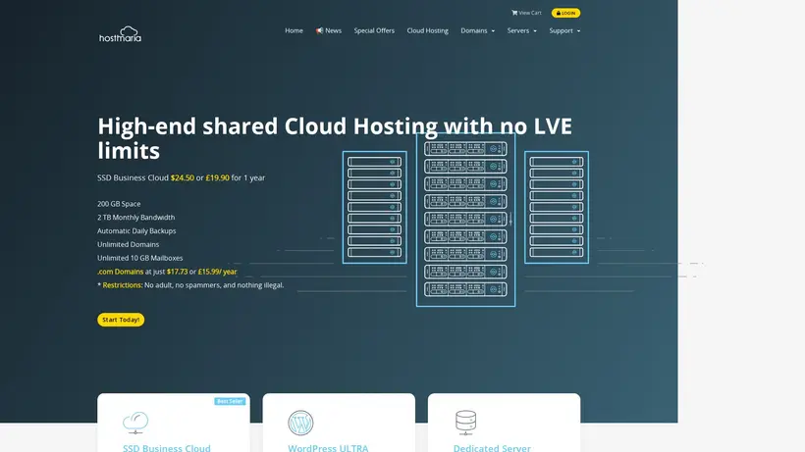Click the £19.90 price text
Screen dimensions: 805x452
(x=217, y=177)
